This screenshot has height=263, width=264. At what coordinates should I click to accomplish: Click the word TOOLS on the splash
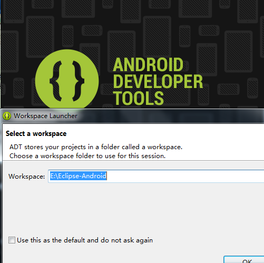139,98
